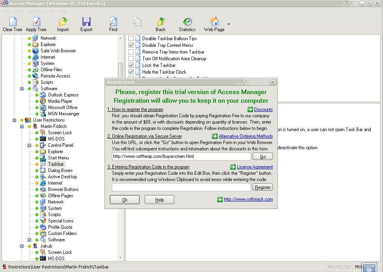
Task: Select the Microsoft Office tree icon
Action: click(x=43, y=107)
